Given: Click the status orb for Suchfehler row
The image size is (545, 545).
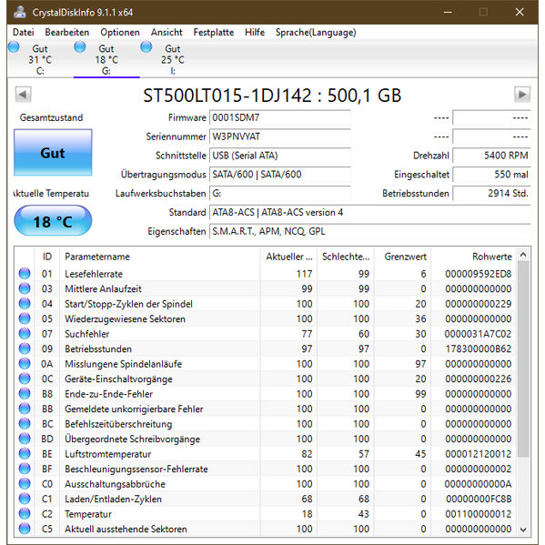Looking at the screenshot, I should click(25, 334).
